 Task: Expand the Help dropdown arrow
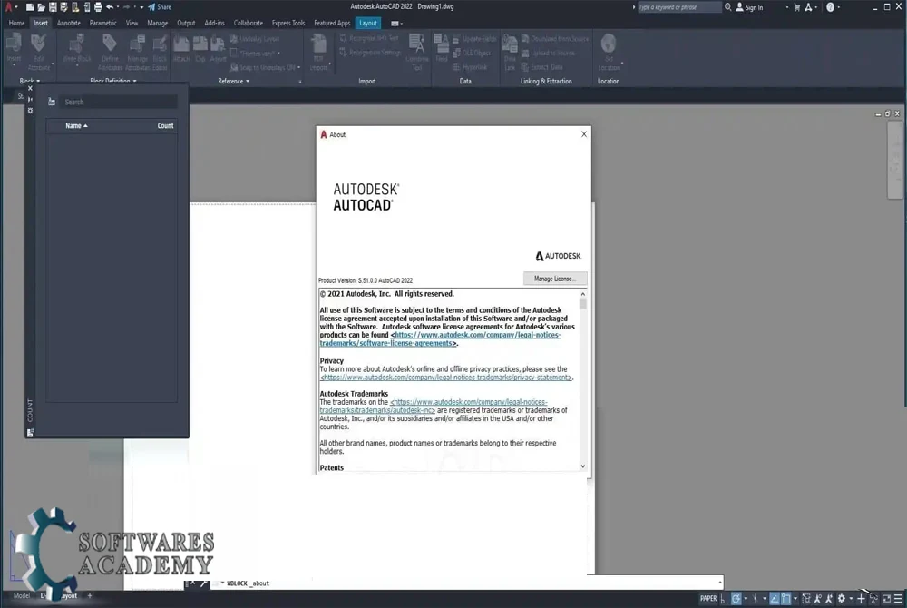pyautogui.click(x=839, y=7)
